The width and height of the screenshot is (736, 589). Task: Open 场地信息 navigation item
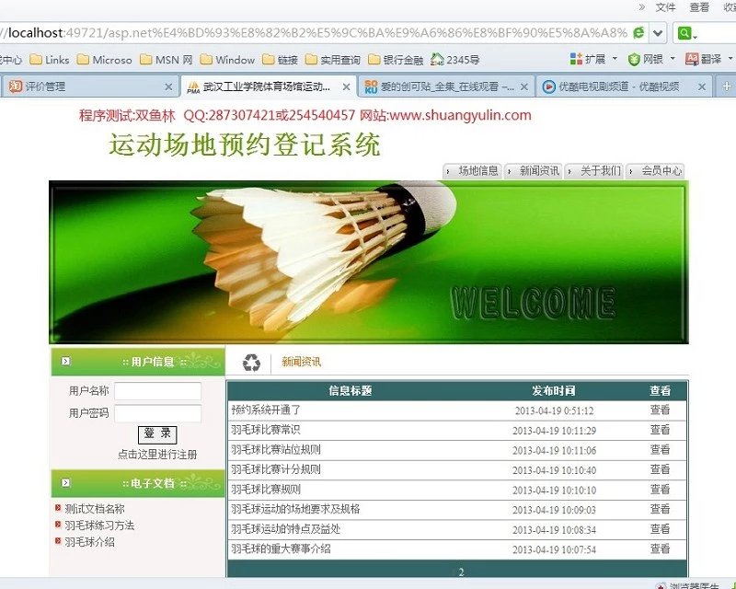click(472, 171)
